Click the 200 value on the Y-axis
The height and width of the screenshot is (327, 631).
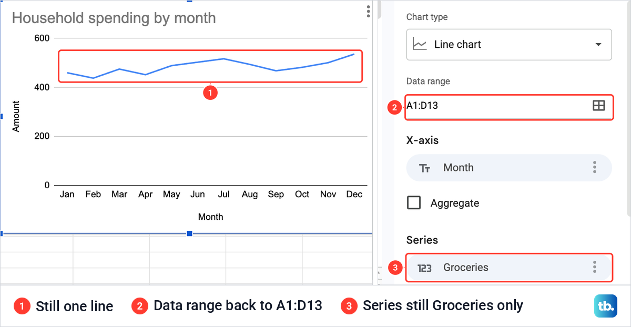(x=42, y=136)
